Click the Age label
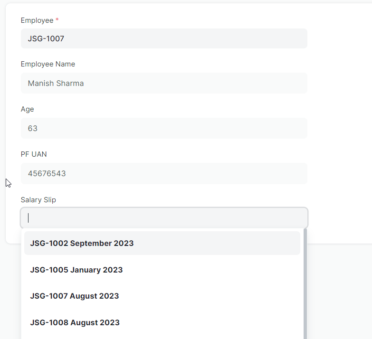 [27, 109]
